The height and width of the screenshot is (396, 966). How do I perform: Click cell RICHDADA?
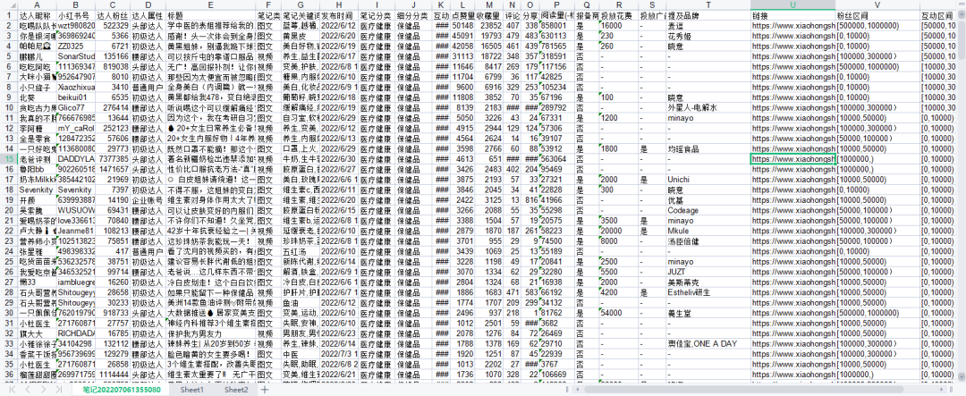[x=76, y=333]
